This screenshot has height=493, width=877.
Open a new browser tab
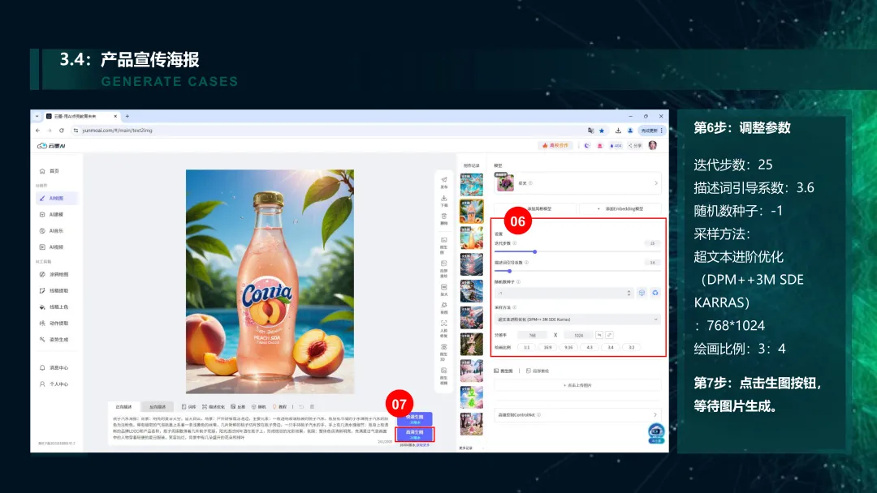(127, 116)
